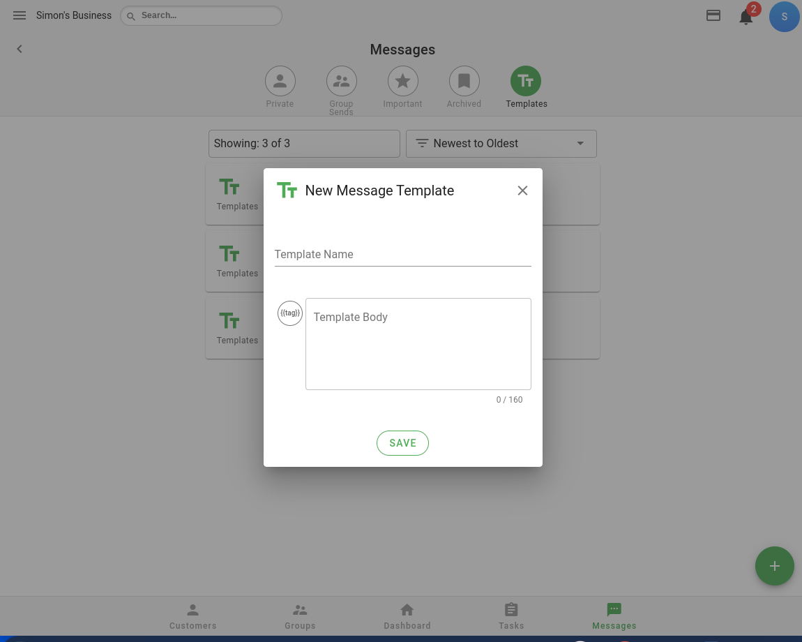Screen dimensions: 802x642
Task: Insert a tag with the {{tag}} button
Action: (x=290, y=313)
